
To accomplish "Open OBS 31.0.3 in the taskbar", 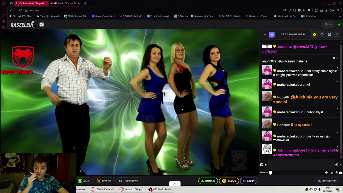I will click(161, 189).
